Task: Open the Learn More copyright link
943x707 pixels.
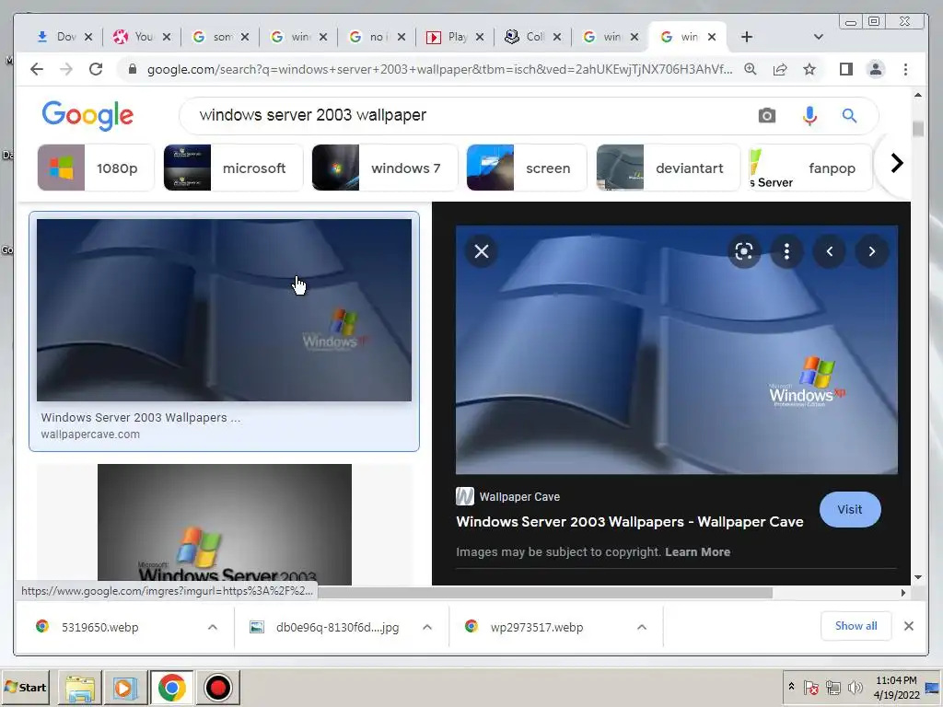Action: (x=698, y=552)
